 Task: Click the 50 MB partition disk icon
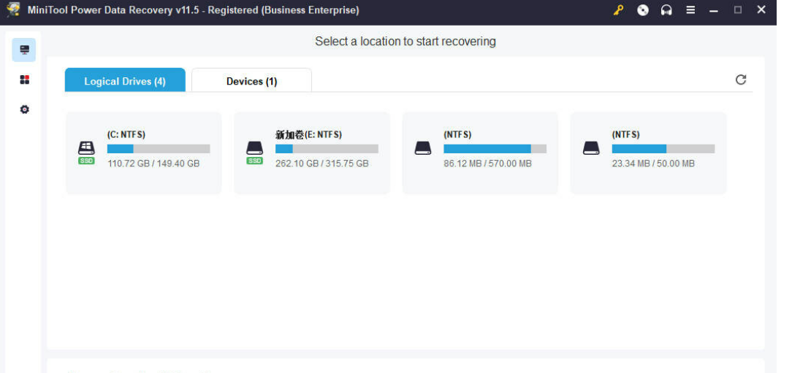point(591,148)
